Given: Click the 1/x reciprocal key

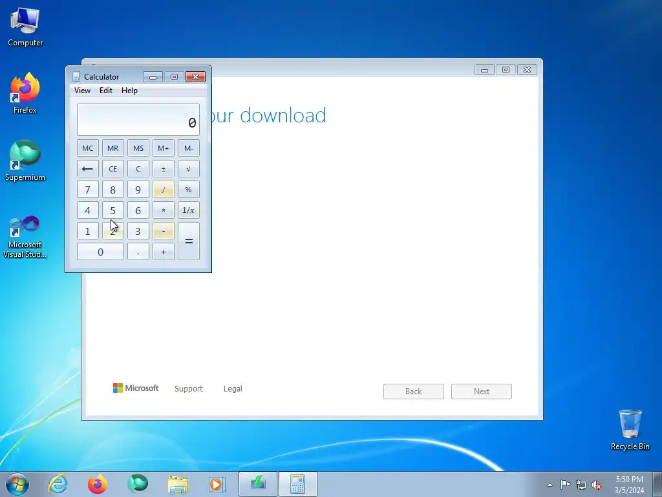Looking at the screenshot, I should [189, 210].
